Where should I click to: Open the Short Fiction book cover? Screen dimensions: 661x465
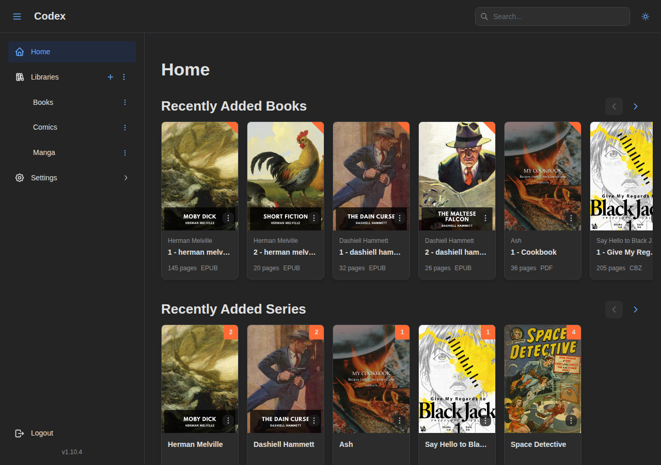tap(285, 171)
